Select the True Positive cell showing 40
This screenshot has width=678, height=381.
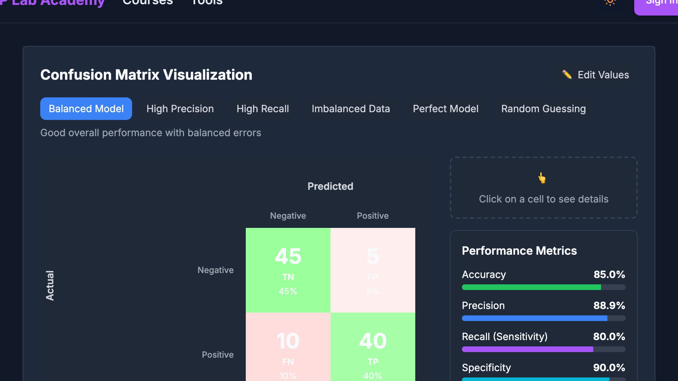(373, 347)
